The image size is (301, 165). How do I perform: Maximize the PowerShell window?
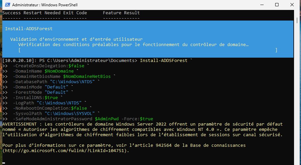(x=277, y=5)
